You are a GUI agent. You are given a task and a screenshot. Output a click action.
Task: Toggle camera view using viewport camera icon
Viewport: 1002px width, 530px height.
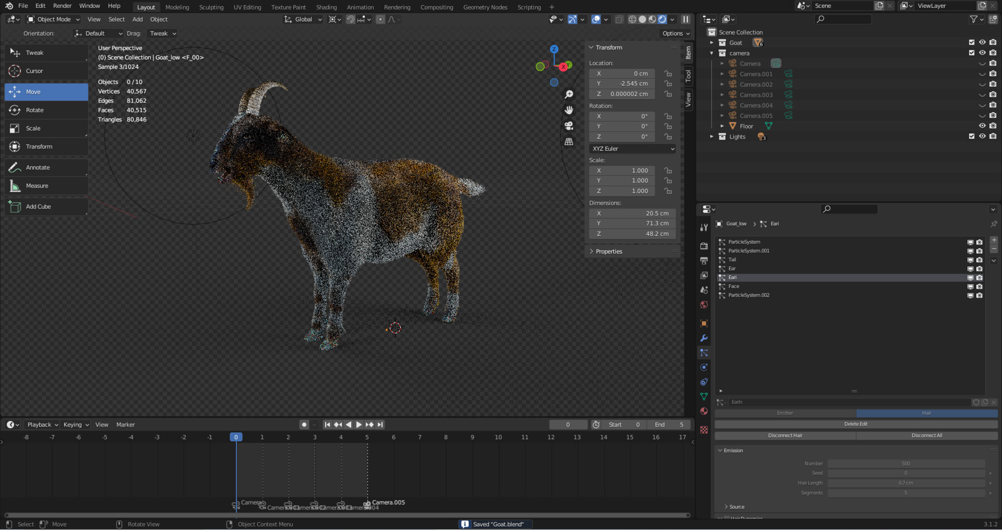[569, 126]
